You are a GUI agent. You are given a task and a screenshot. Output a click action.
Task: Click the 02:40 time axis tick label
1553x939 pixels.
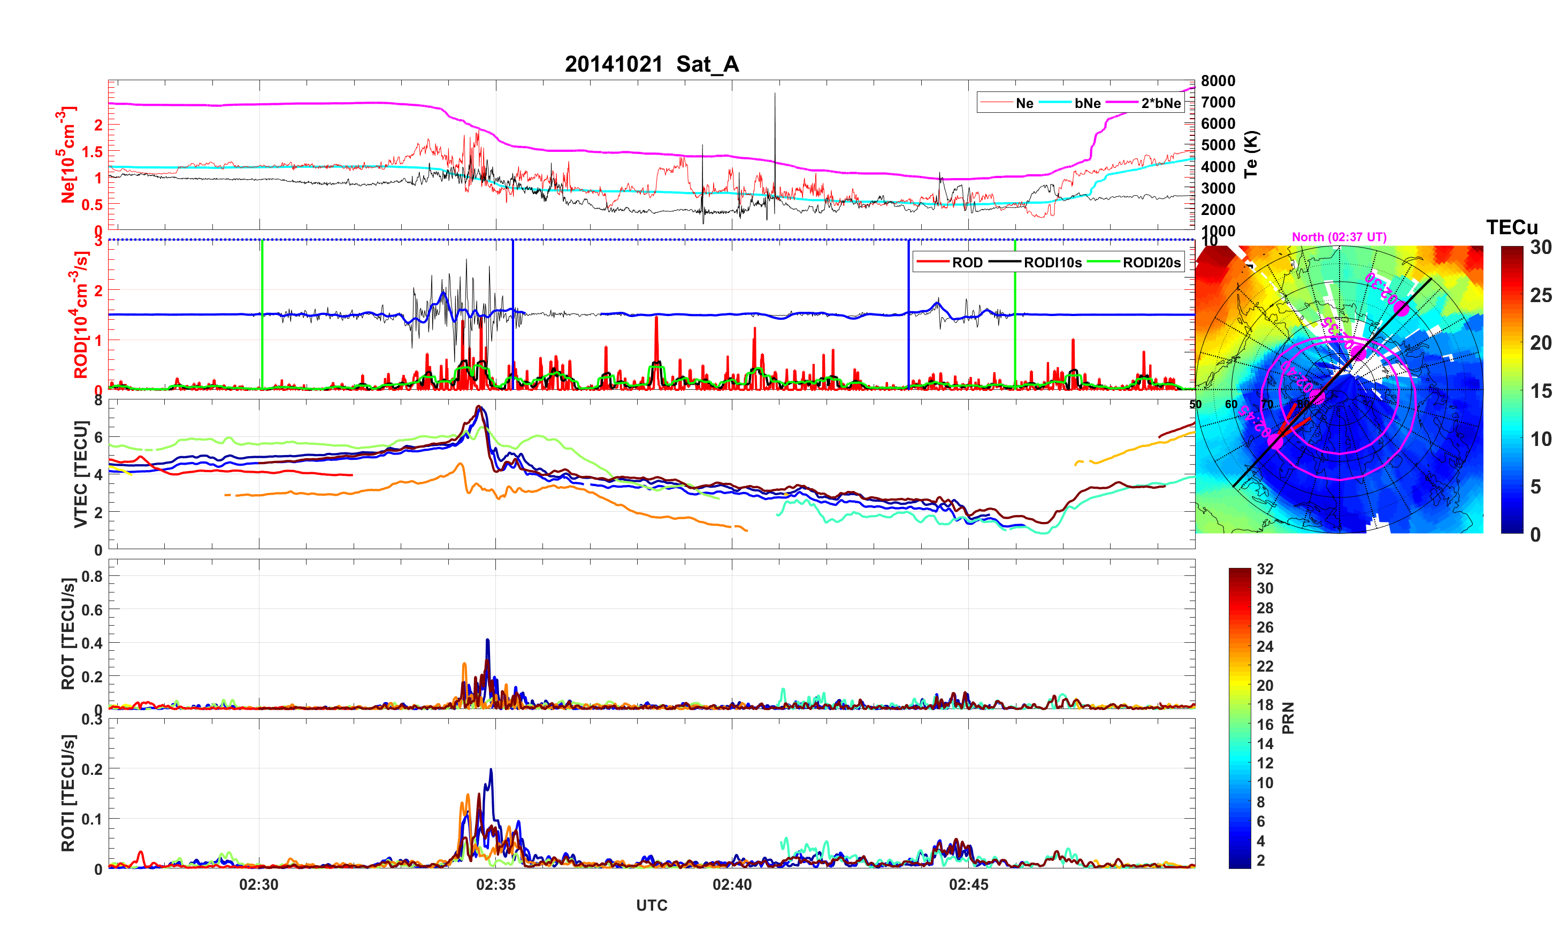[732, 885]
